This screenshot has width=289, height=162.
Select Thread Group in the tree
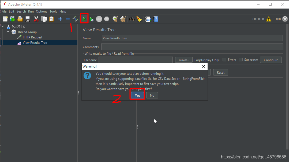27,32
